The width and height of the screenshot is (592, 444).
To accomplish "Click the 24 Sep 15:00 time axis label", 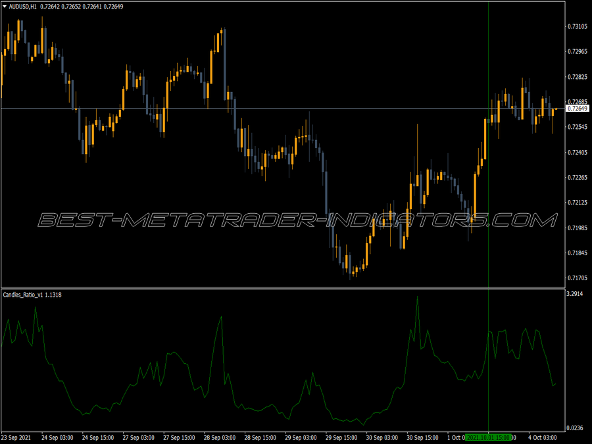I will 98,437.
